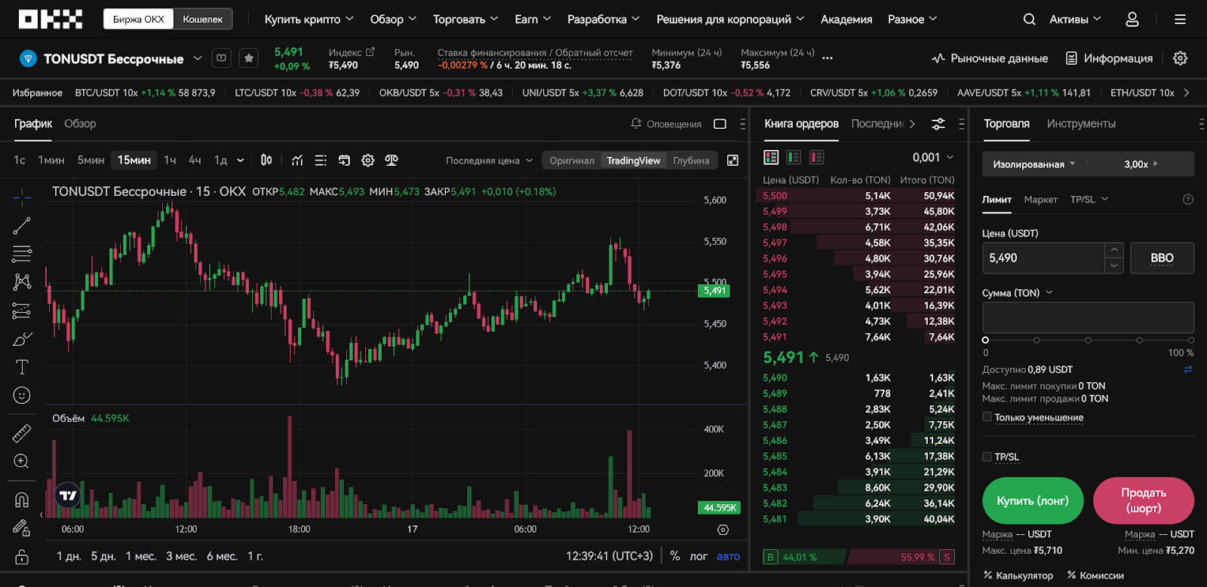Tick the TP/SL checkbox
The height and width of the screenshot is (587, 1207).
tap(987, 457)
